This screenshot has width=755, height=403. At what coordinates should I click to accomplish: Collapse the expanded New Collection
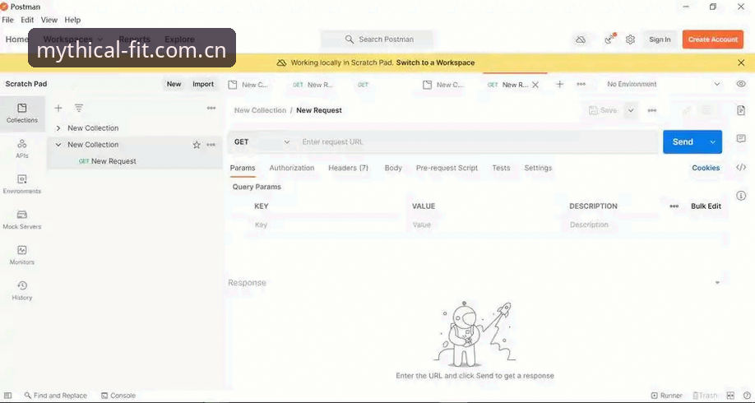[x=58, y=145]
